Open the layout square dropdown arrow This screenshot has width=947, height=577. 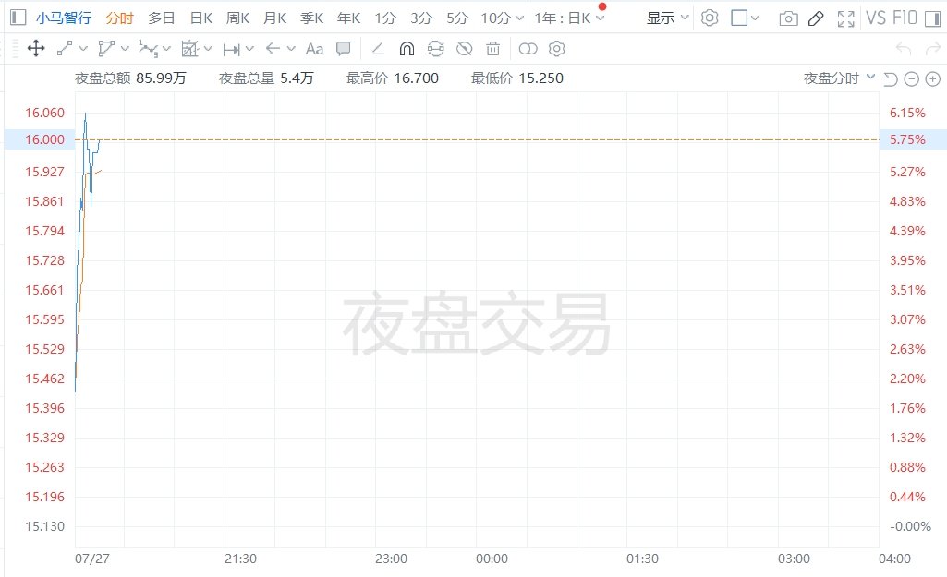point(755,18)
